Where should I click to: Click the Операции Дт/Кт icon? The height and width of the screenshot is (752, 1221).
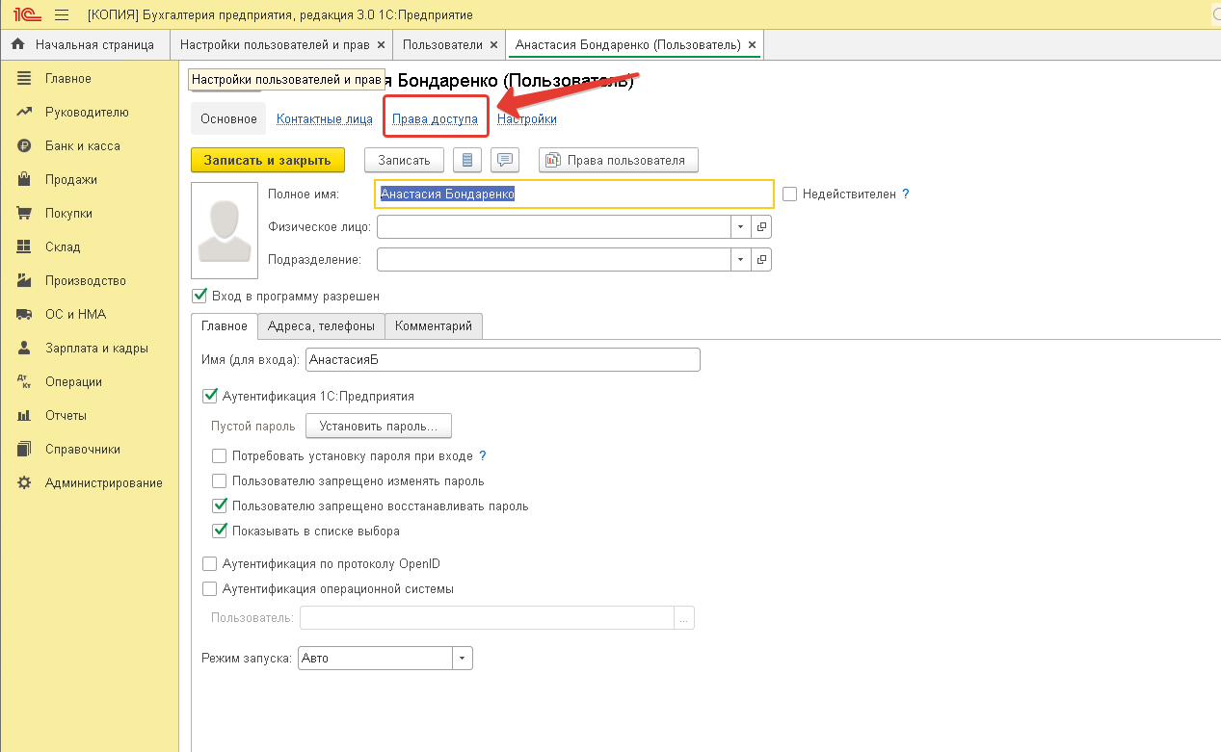[x=25, y=381]
